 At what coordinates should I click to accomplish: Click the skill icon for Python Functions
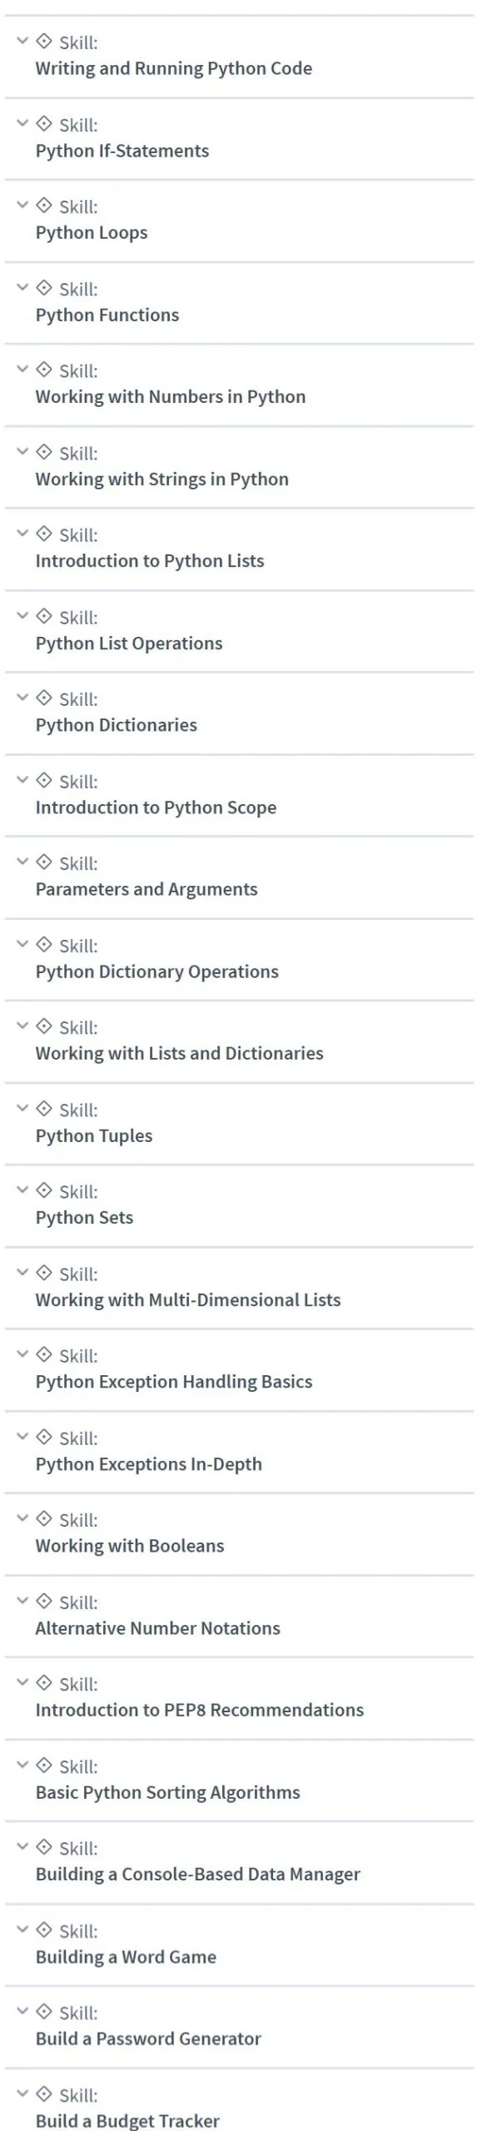44,287
